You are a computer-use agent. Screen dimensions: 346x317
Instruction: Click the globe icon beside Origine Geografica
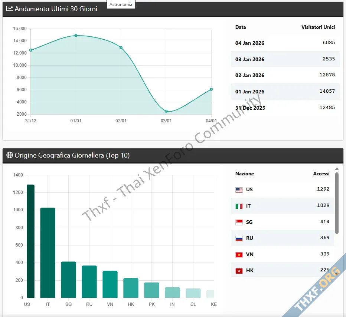click(x=10, y=155)
